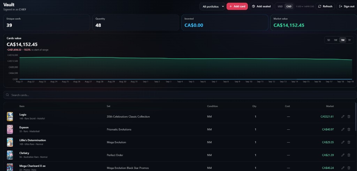This screenshot has height=171, width=357.
Task: Click the CA$29.35 market price
Action: coord(328,142)
